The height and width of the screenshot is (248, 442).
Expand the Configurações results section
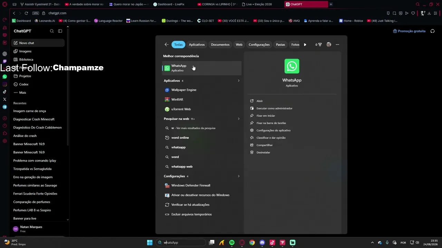[239, 176]
